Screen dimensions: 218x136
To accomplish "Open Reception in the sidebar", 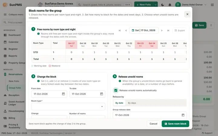I will (13, 95).
